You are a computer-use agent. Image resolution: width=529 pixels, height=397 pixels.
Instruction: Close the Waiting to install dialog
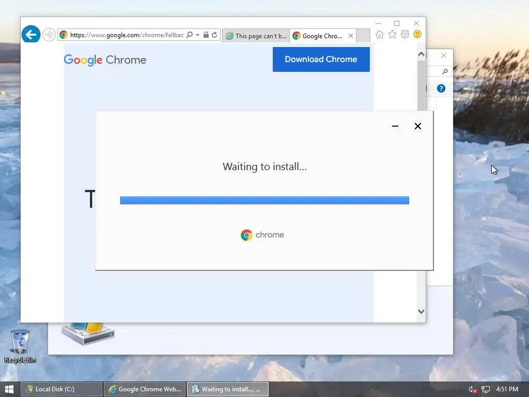(x=417, y=126)
